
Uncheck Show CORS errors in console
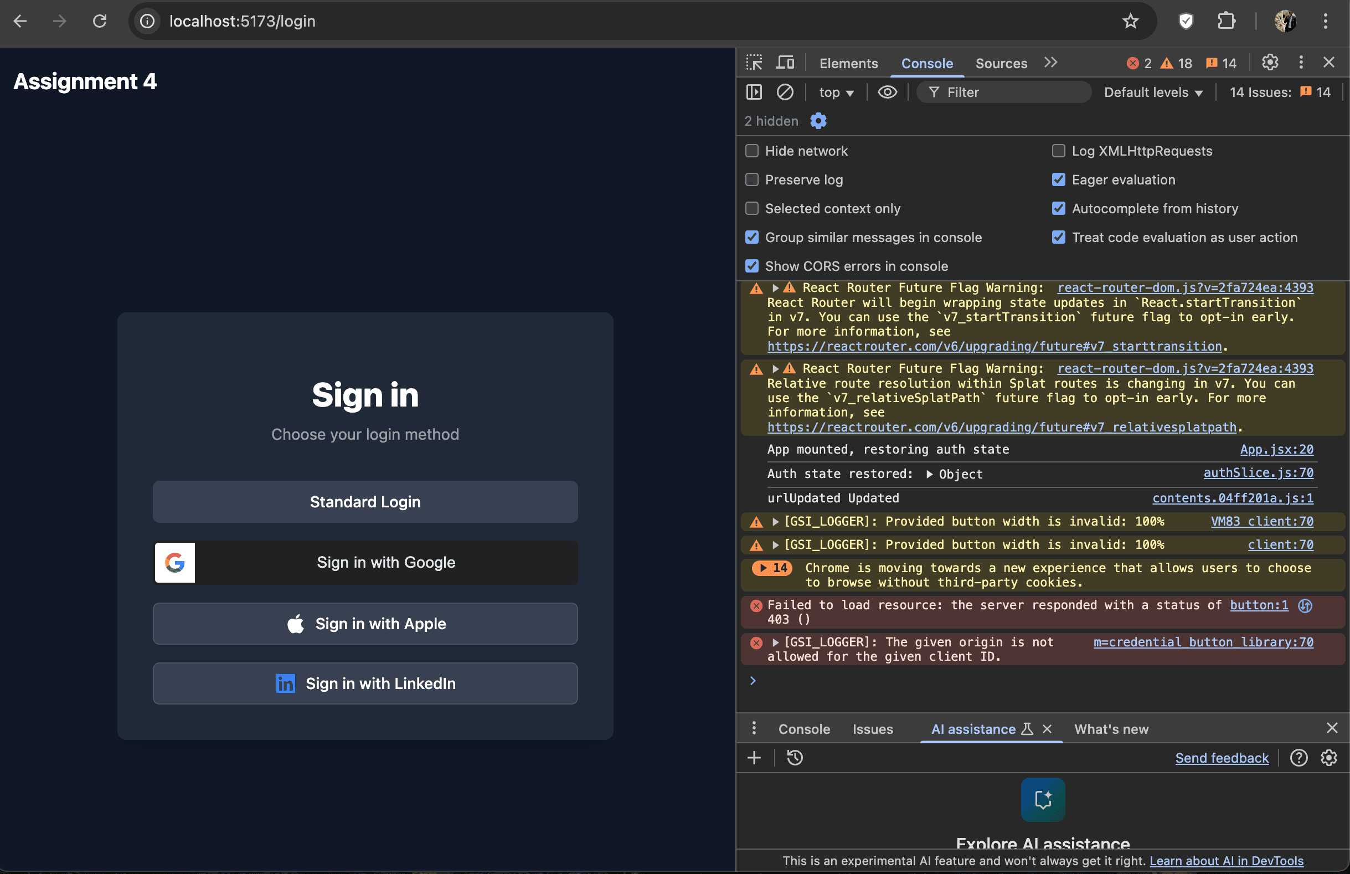pos(751,266)
